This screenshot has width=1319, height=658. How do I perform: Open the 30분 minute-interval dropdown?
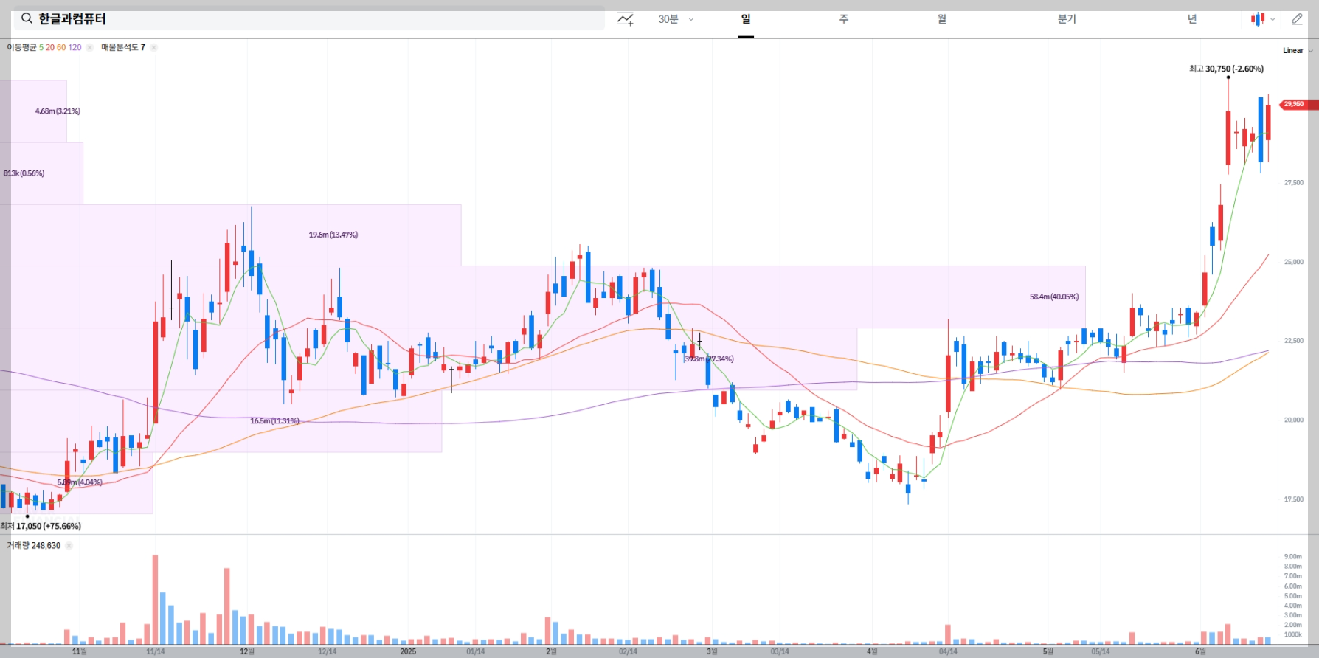pos(676,19)
